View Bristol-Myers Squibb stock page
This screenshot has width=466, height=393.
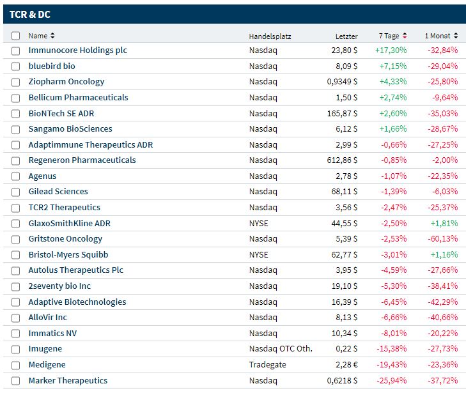pyautogui.click(x=68, y=254)
